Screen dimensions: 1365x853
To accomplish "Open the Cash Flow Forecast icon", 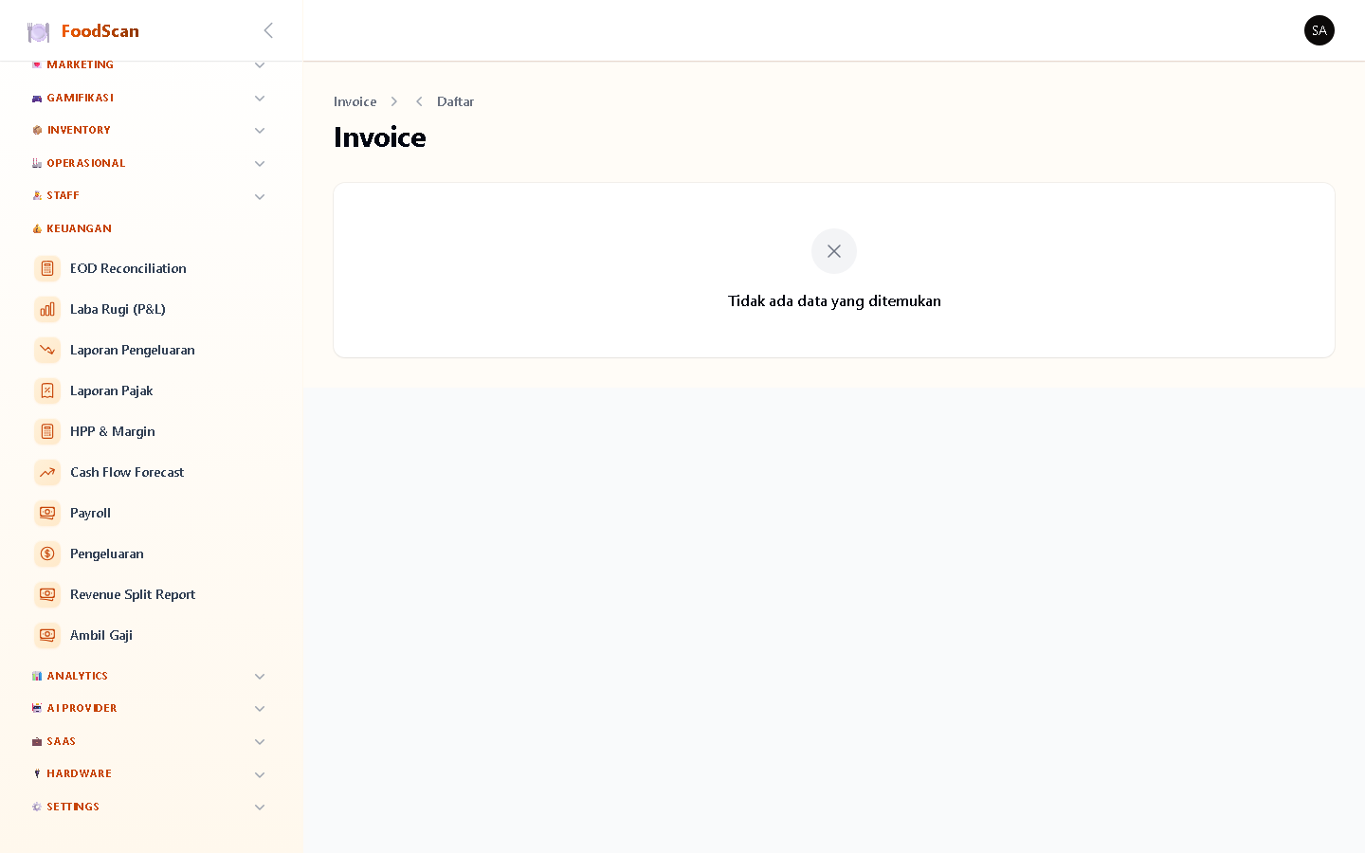I will tap(47, 472).
